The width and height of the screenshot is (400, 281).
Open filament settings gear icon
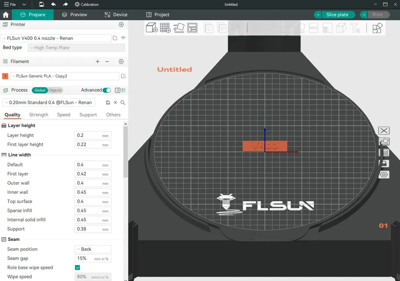pyautogui.click(x=121, y=62)
